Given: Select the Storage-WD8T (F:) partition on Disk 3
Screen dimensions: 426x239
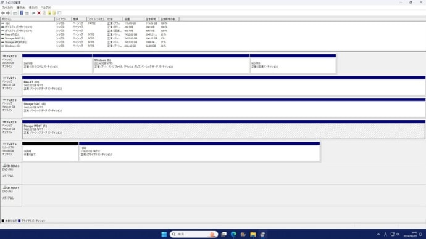Looking at the screenshot, I should pyautogui.click(x=223, y=129).
